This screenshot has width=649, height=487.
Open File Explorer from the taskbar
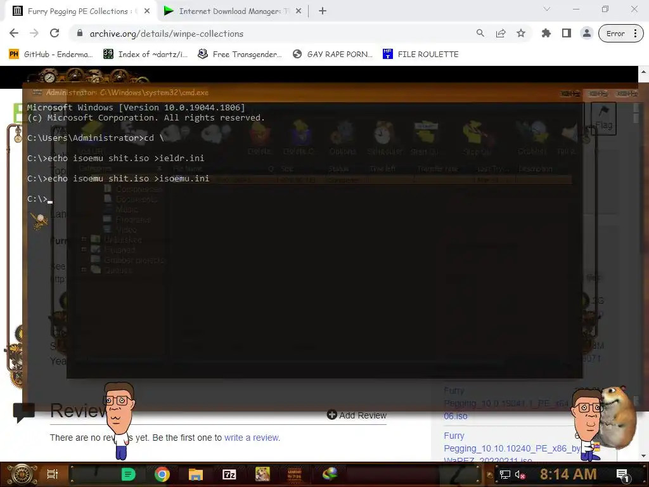pos(196,474)
